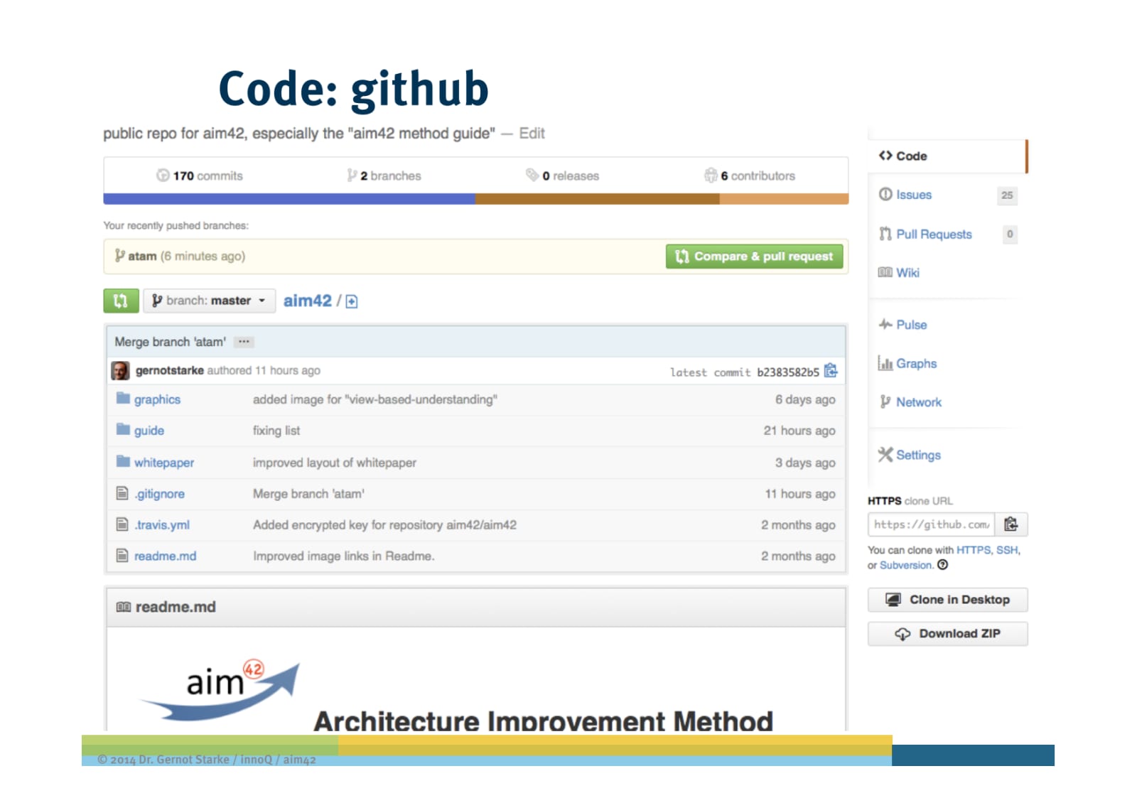1137x803 pixels.
Task: Click the .gitignore file icon
Action: [122, 492]
